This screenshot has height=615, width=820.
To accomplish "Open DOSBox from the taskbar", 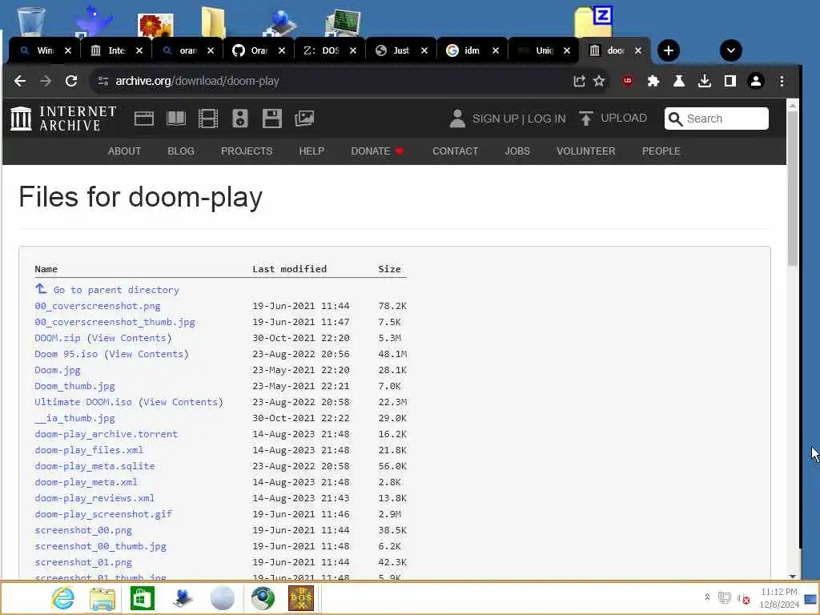I will point(301,598).
